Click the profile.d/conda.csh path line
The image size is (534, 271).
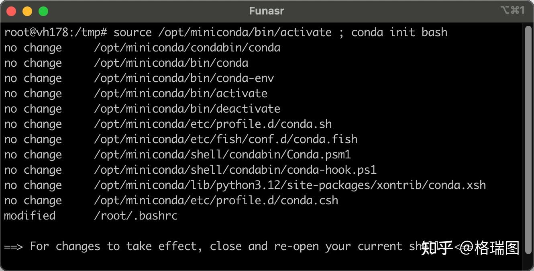tap(216, 201)
